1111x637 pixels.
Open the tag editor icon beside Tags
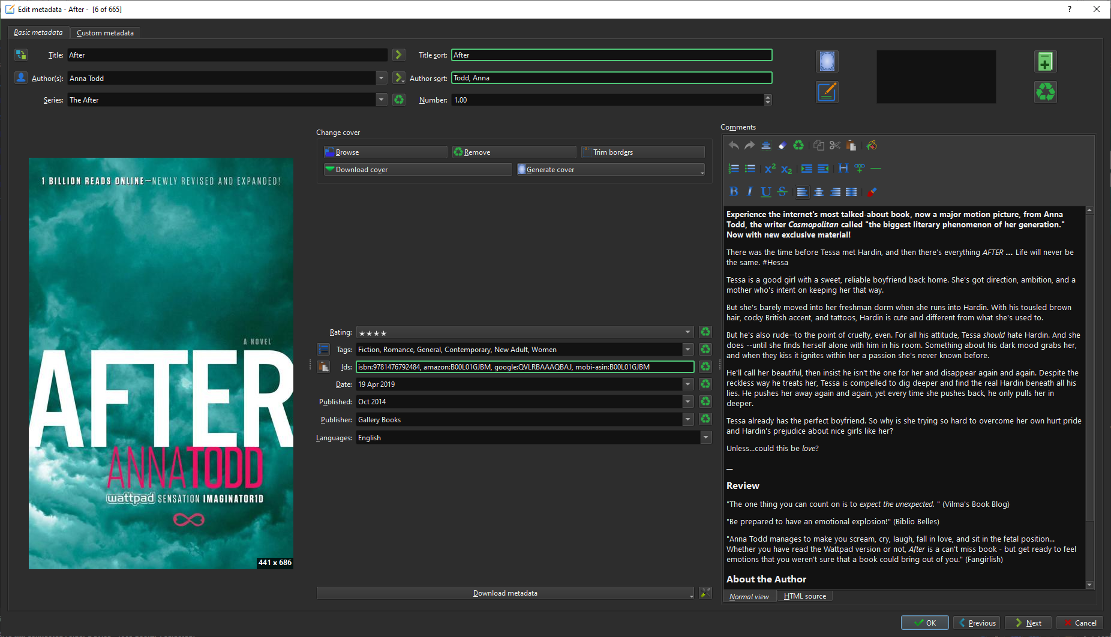(323, 349)
